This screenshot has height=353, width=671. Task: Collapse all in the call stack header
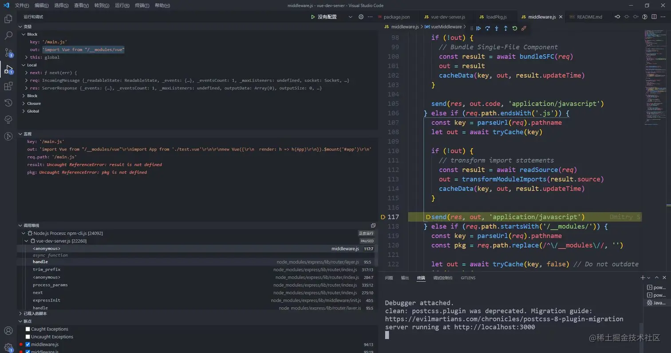(373, 226)
